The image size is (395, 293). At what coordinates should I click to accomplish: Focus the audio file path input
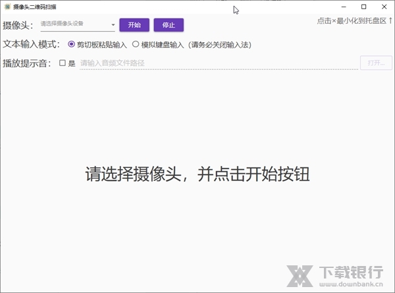coord(219,63)
